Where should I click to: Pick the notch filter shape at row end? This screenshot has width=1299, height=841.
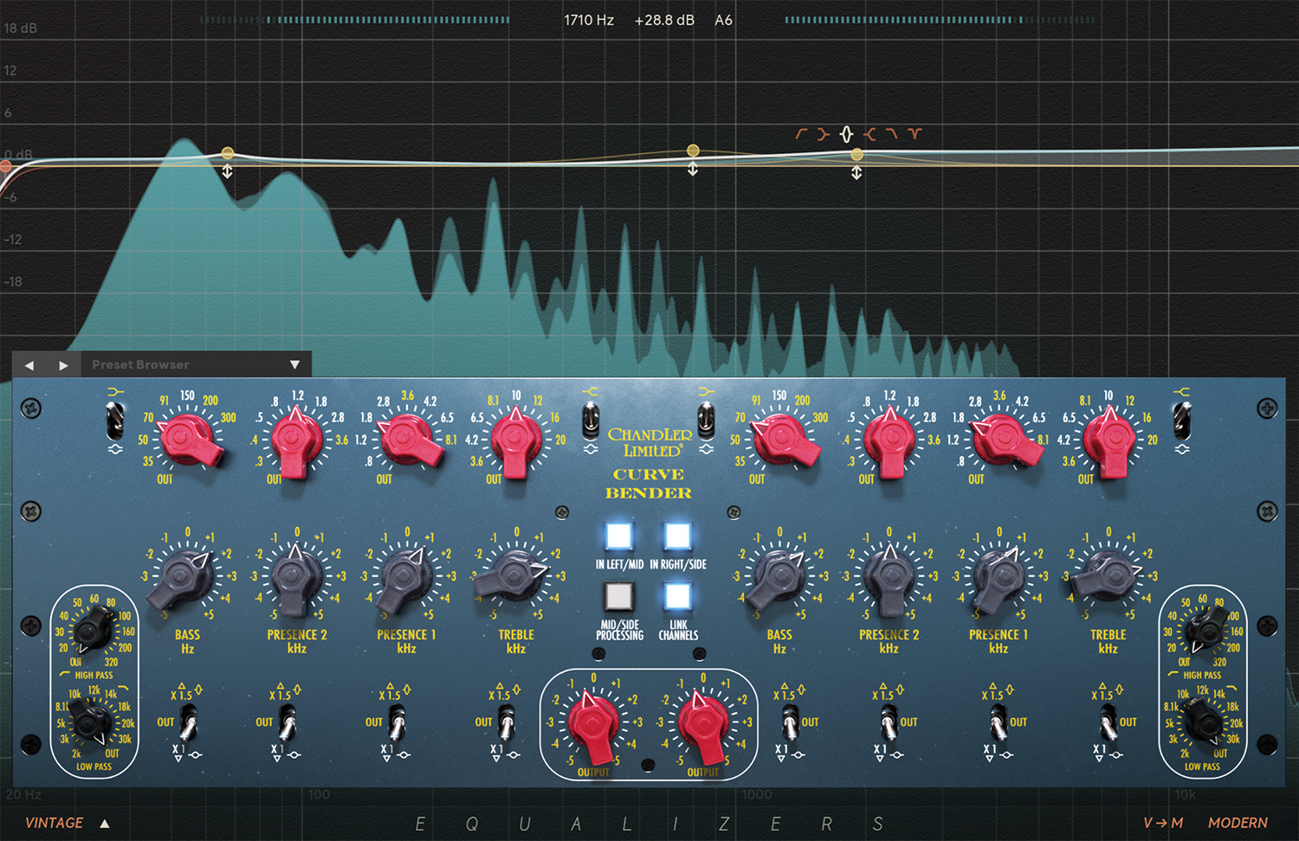[x=914, y=134]
